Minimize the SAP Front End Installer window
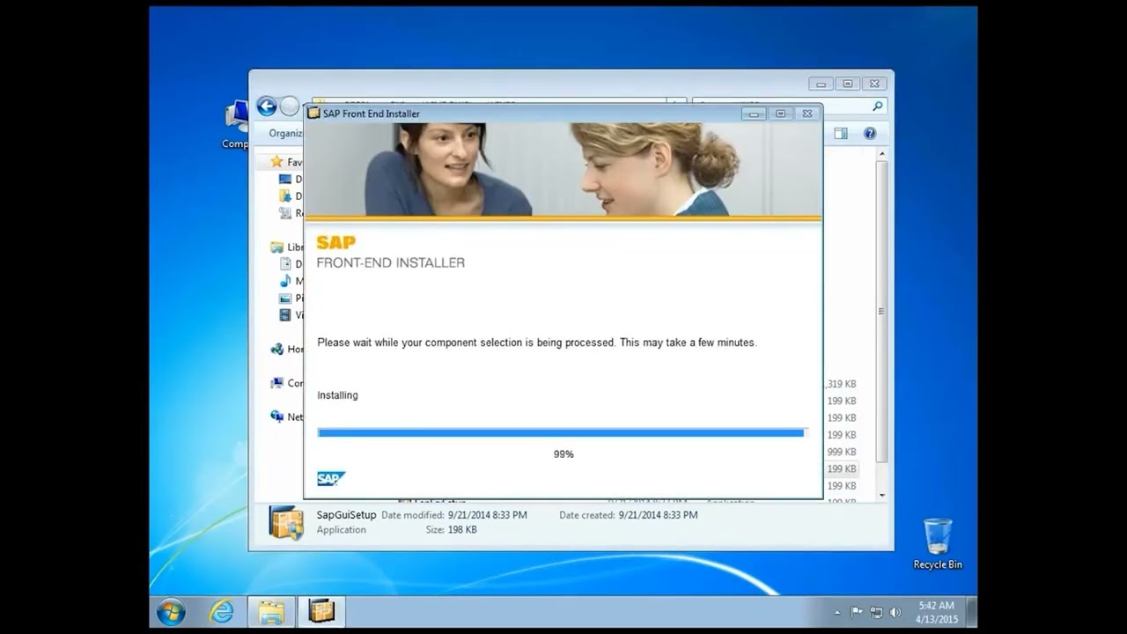Viewport: 1127px width, 634px height. pos(754,114)
